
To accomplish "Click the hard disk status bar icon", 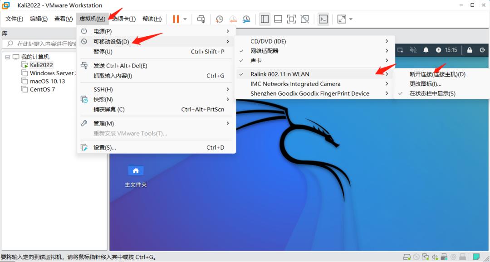I will 407,257.
